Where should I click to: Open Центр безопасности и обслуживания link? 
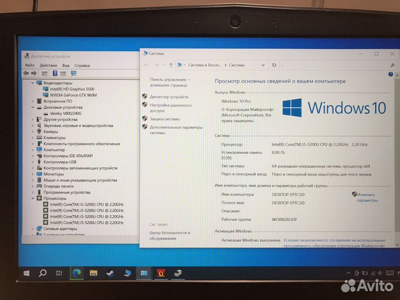169,236
